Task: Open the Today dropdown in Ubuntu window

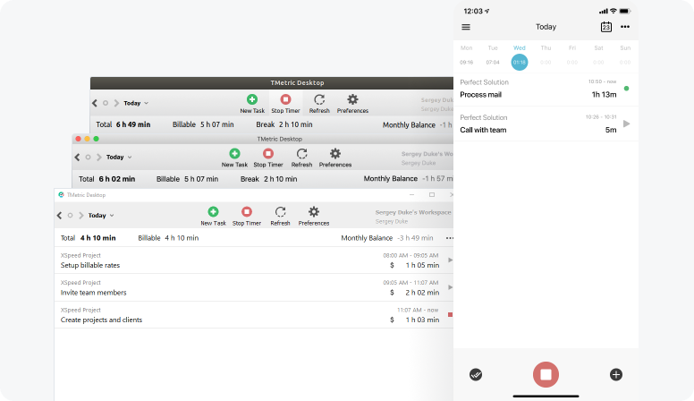Action: click(x=136, y=103)
